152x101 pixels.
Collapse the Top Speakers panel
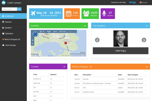(147, 26)
